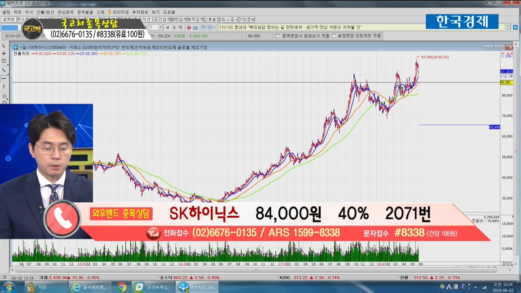
Task: Expand the period count dropdown showing 1
Action: [160, 27]
